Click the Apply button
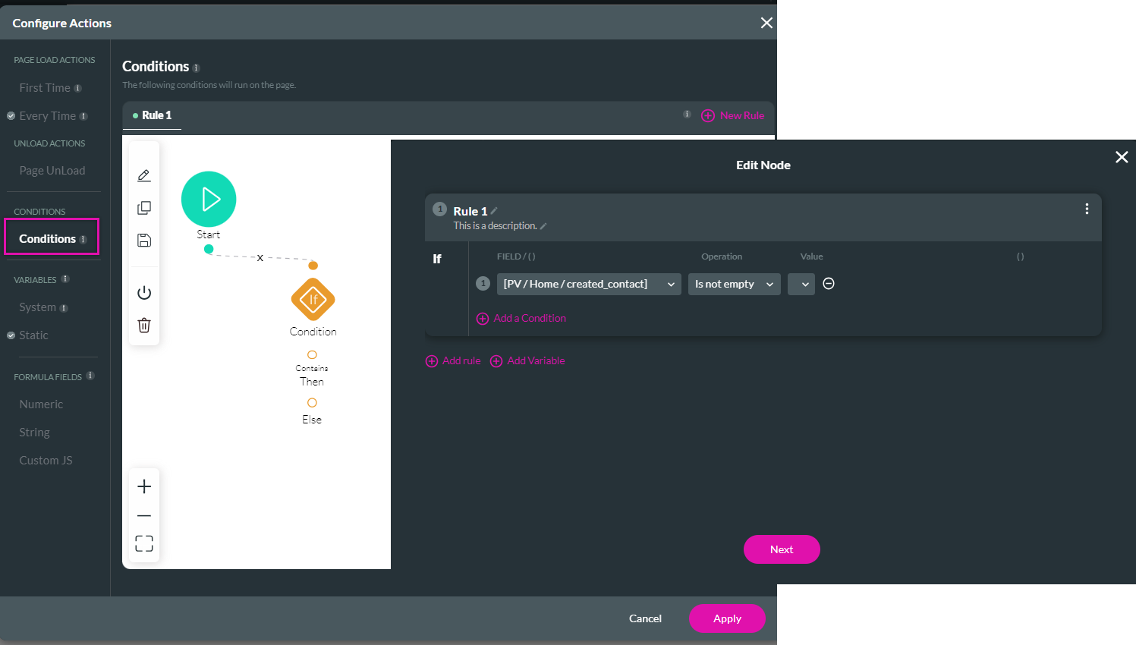 click(x=727, y=618)
